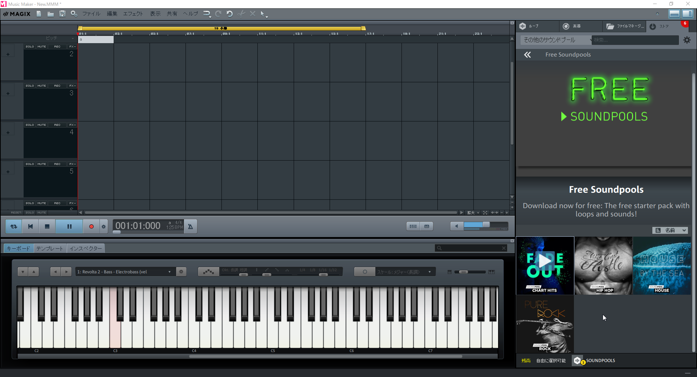Open the instrument settings gear next to Revolta 2
697x377 pixels.
click(x=181, y=272)
